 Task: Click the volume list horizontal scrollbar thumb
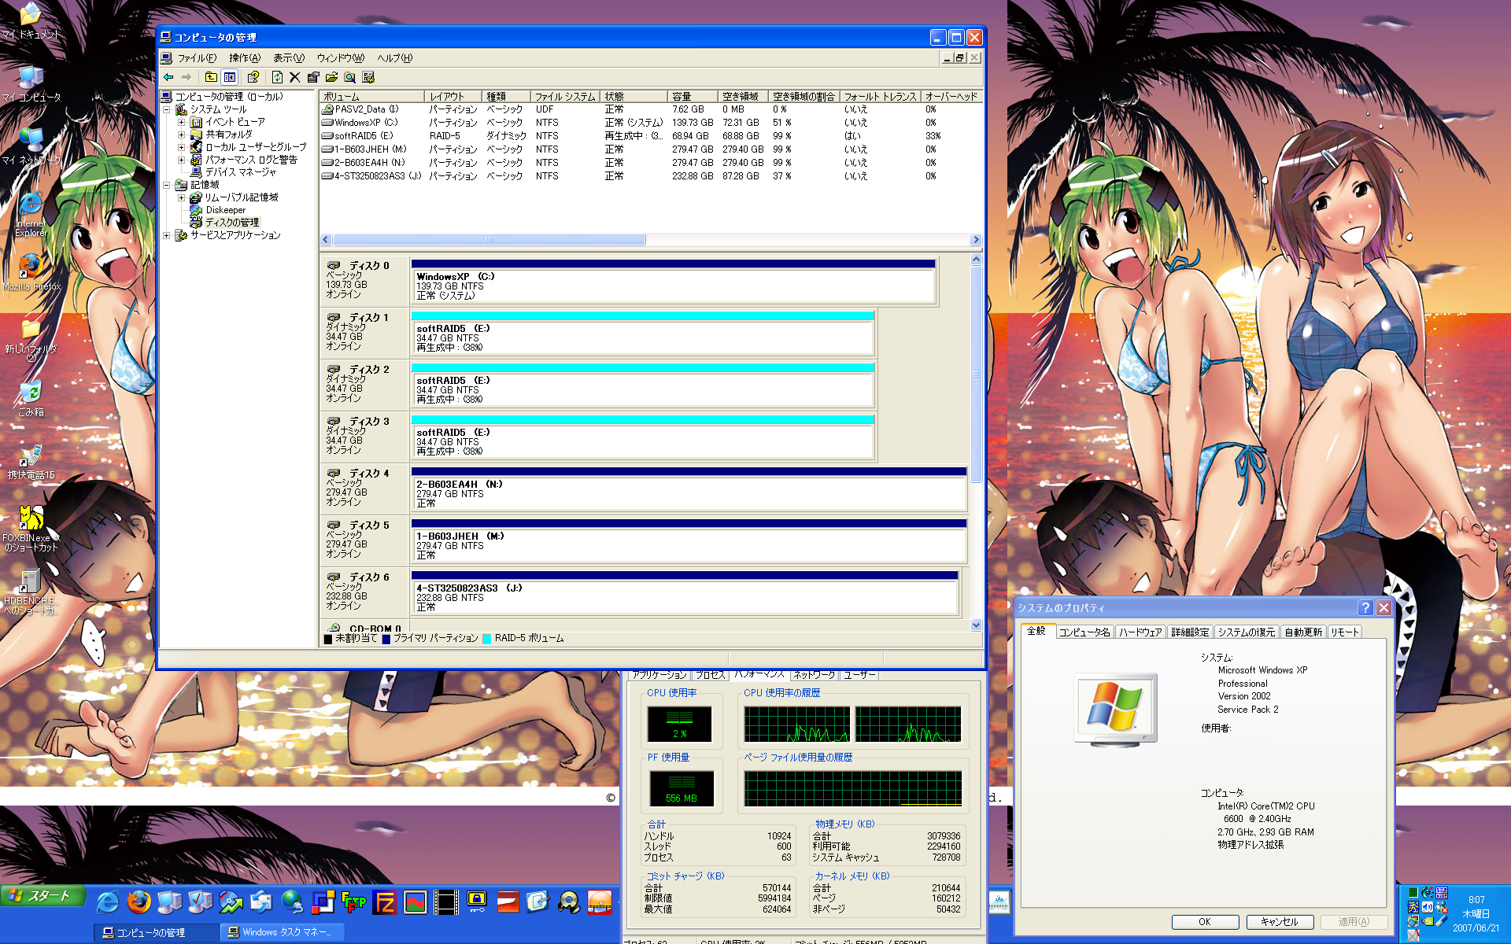tap(488, 240)
